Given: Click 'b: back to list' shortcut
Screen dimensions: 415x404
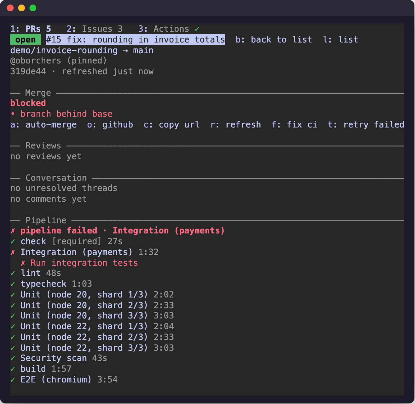Looking at the screenshot, I should pos(274,40).
